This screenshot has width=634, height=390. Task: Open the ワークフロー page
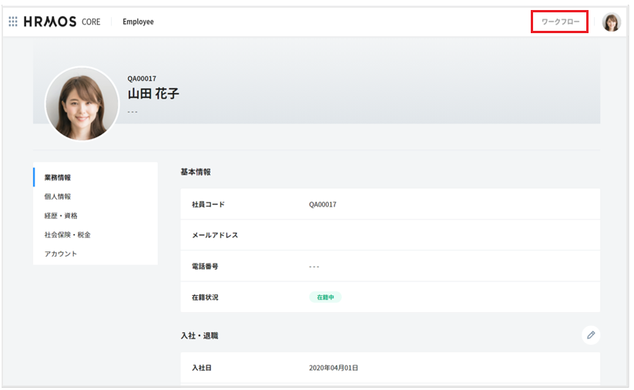[x=560, y=22]
